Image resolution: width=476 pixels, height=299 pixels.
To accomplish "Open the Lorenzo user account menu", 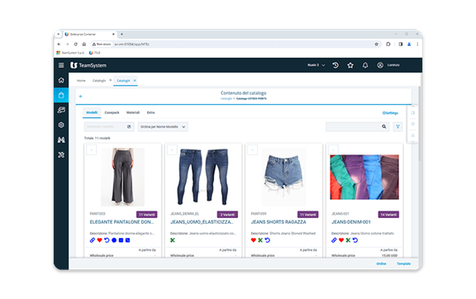I will (388, 65).
